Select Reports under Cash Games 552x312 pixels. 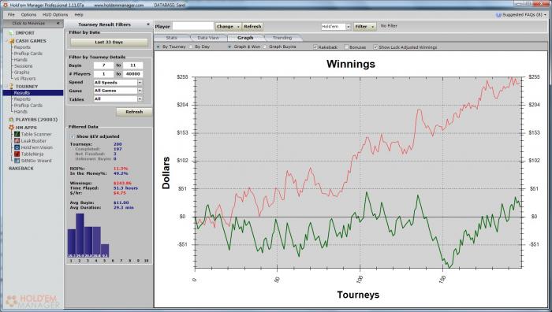(22, 46)
